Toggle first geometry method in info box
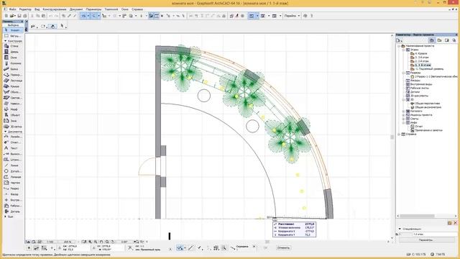 (33, 27)
